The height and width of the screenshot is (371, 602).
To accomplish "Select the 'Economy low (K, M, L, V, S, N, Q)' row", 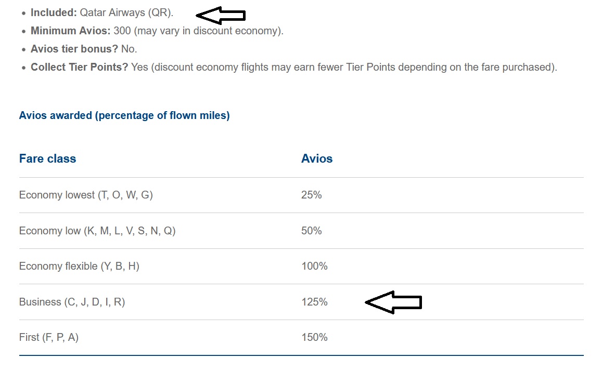I will 97,231.
